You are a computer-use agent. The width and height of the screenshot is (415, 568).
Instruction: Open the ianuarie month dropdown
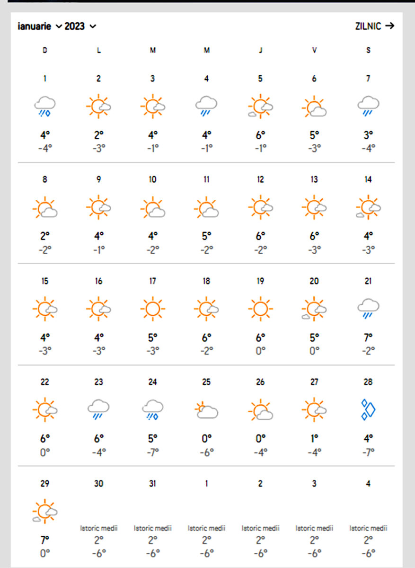click(x=40, y=26)
